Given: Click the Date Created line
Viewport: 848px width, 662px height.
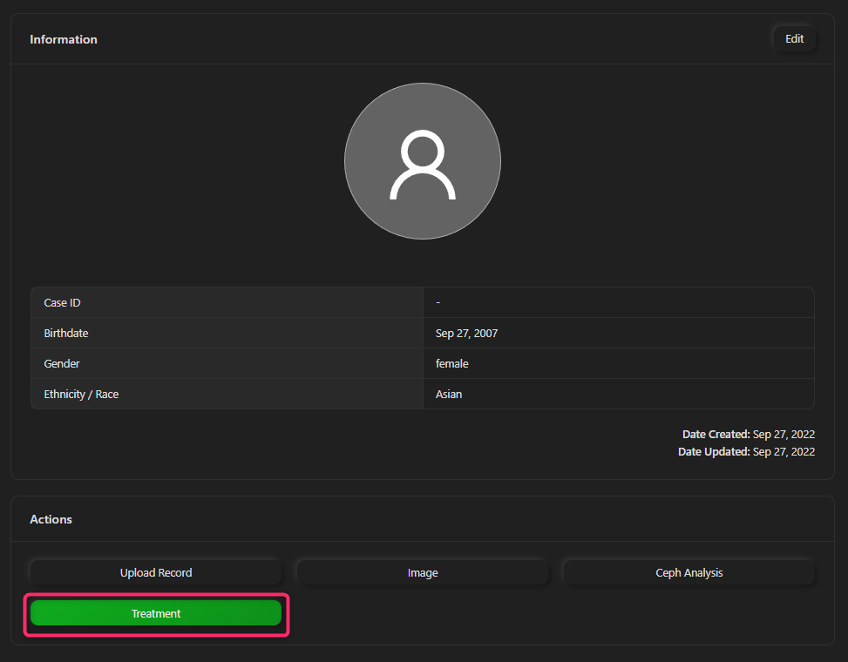Looking at the screenshot, I should (x=748, y=434).
